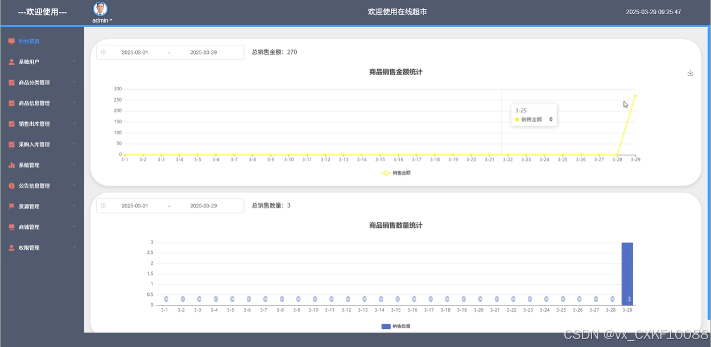
Task: Open the 资源管理 menu item
Action: pyautogui.click(x=42, y=207)
